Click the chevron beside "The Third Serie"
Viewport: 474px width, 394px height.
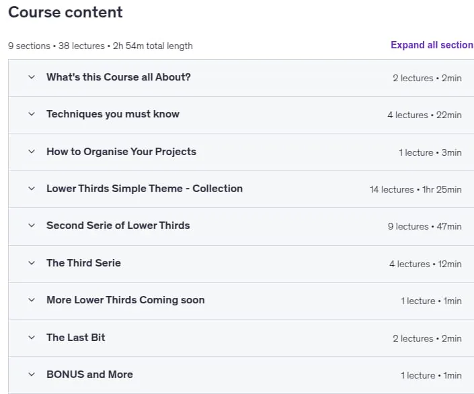pos(32,263)
